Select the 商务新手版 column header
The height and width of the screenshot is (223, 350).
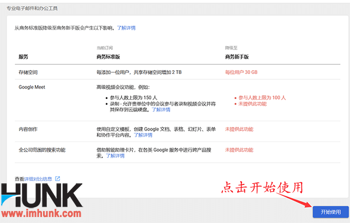point(237,57)
